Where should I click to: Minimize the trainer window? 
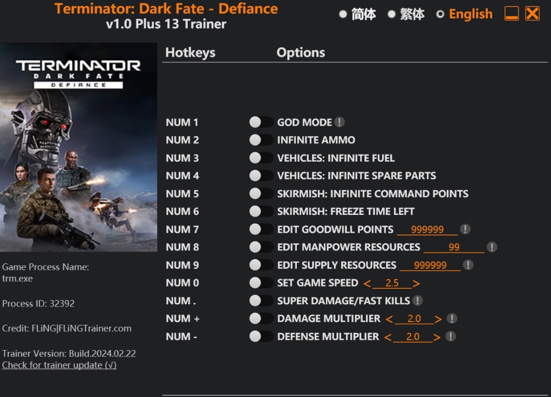point(512,14)
